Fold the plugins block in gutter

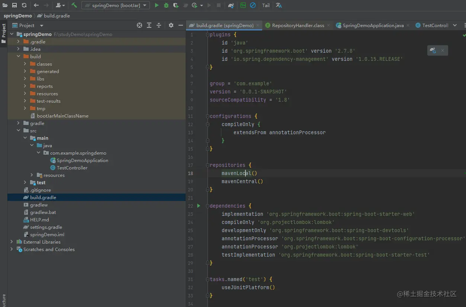click(208, 34)
